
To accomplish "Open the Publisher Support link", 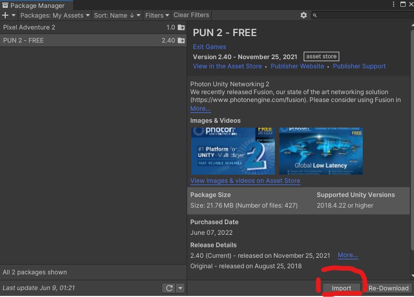I will 359,66.
